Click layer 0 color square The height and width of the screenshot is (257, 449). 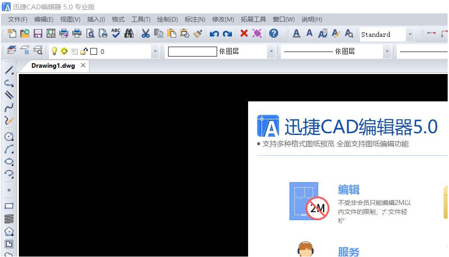click(x=93, y=52)
